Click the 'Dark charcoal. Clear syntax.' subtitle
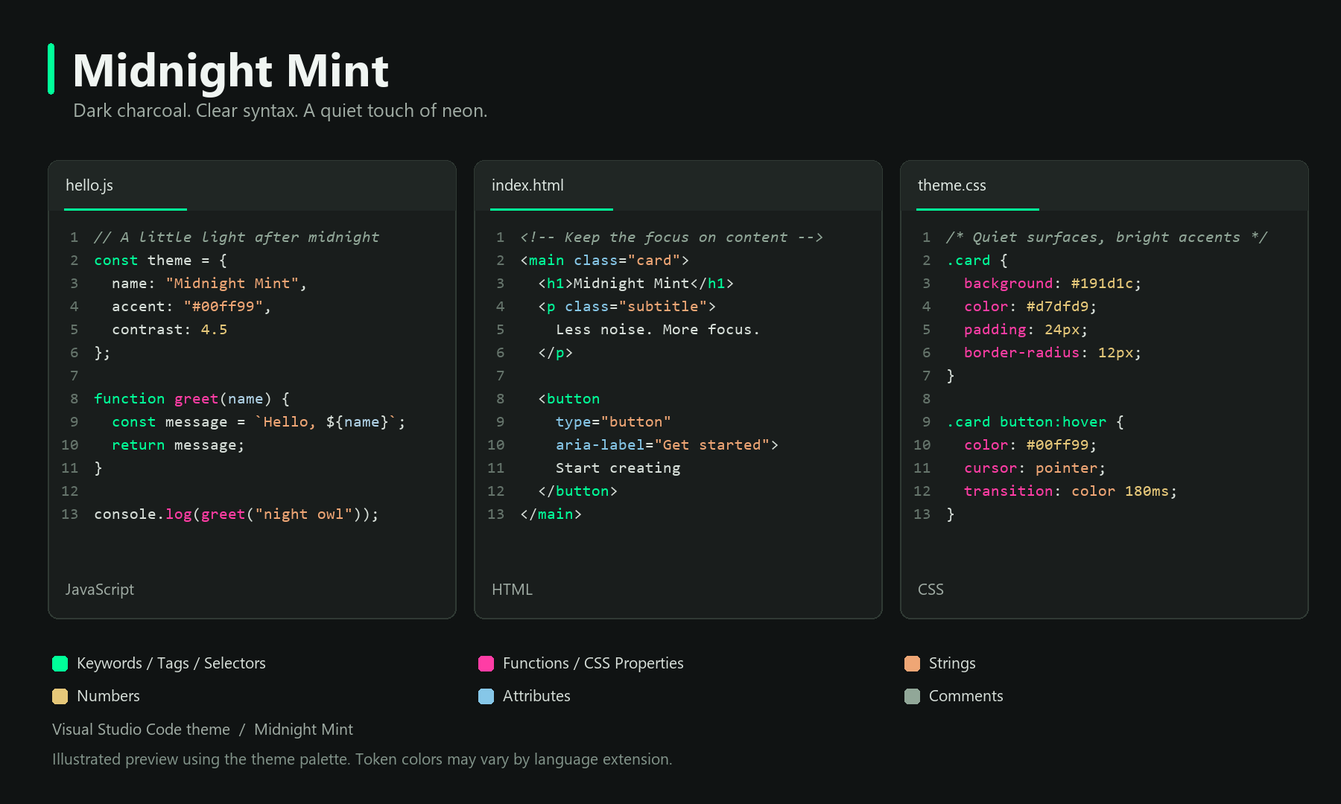Viewport: 1341px width, 804px height. click(280, 111)
